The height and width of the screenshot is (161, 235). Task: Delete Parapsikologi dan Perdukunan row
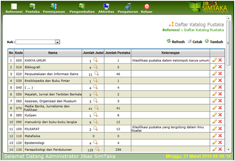coord(220,149)
